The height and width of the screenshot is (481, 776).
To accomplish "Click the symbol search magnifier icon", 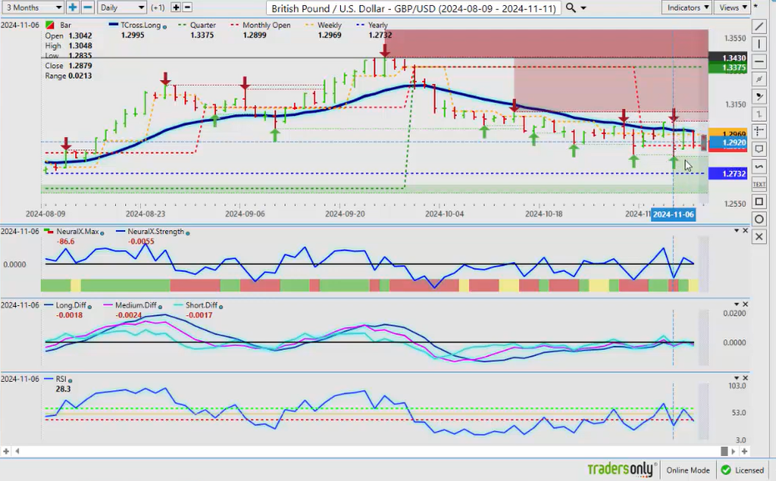I will point(570,8).
